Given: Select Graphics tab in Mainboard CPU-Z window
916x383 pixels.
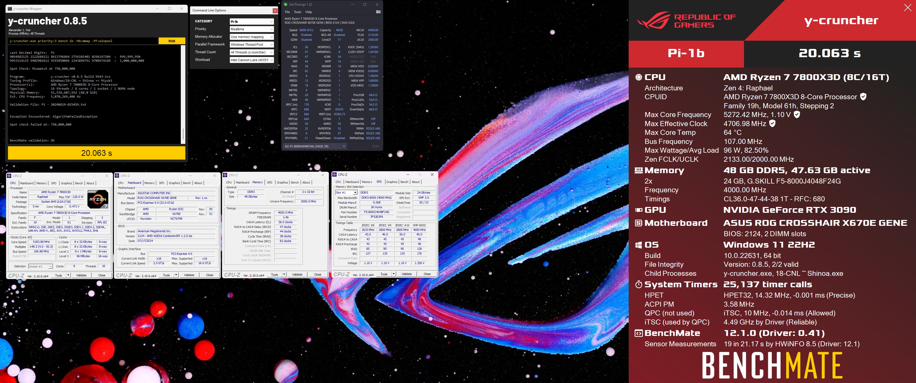Looking at the screenshot, I should (x=174, y=183).
